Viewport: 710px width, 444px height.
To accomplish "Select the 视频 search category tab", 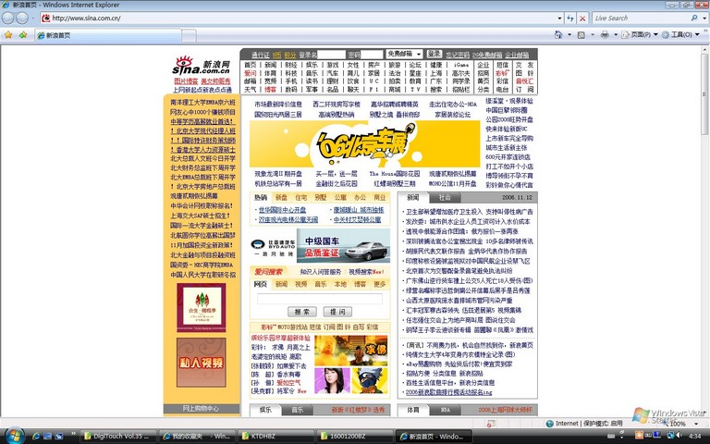I will coord(300,284).
